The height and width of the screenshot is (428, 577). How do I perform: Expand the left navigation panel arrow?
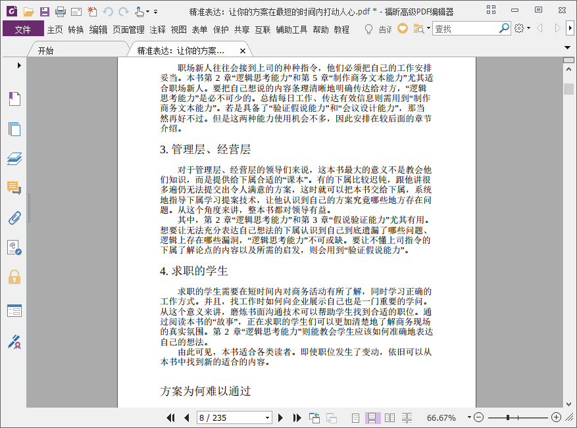coord(19,66)
